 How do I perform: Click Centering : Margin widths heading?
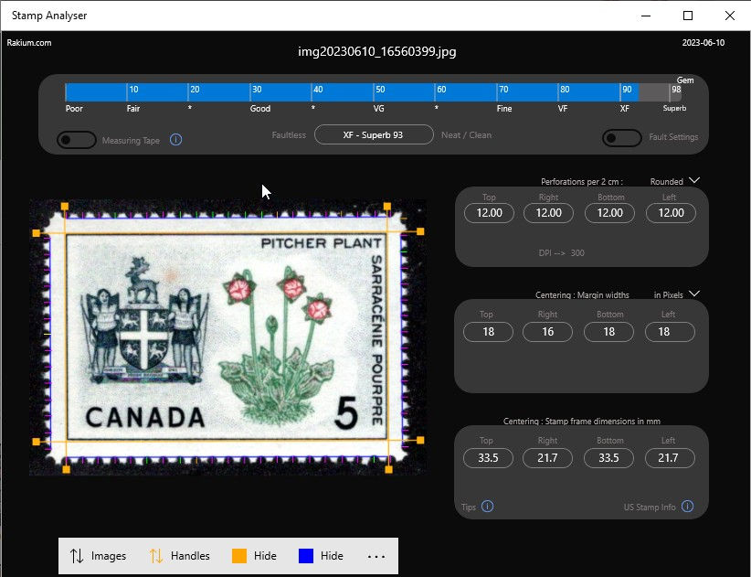click(x=582, y=294)
